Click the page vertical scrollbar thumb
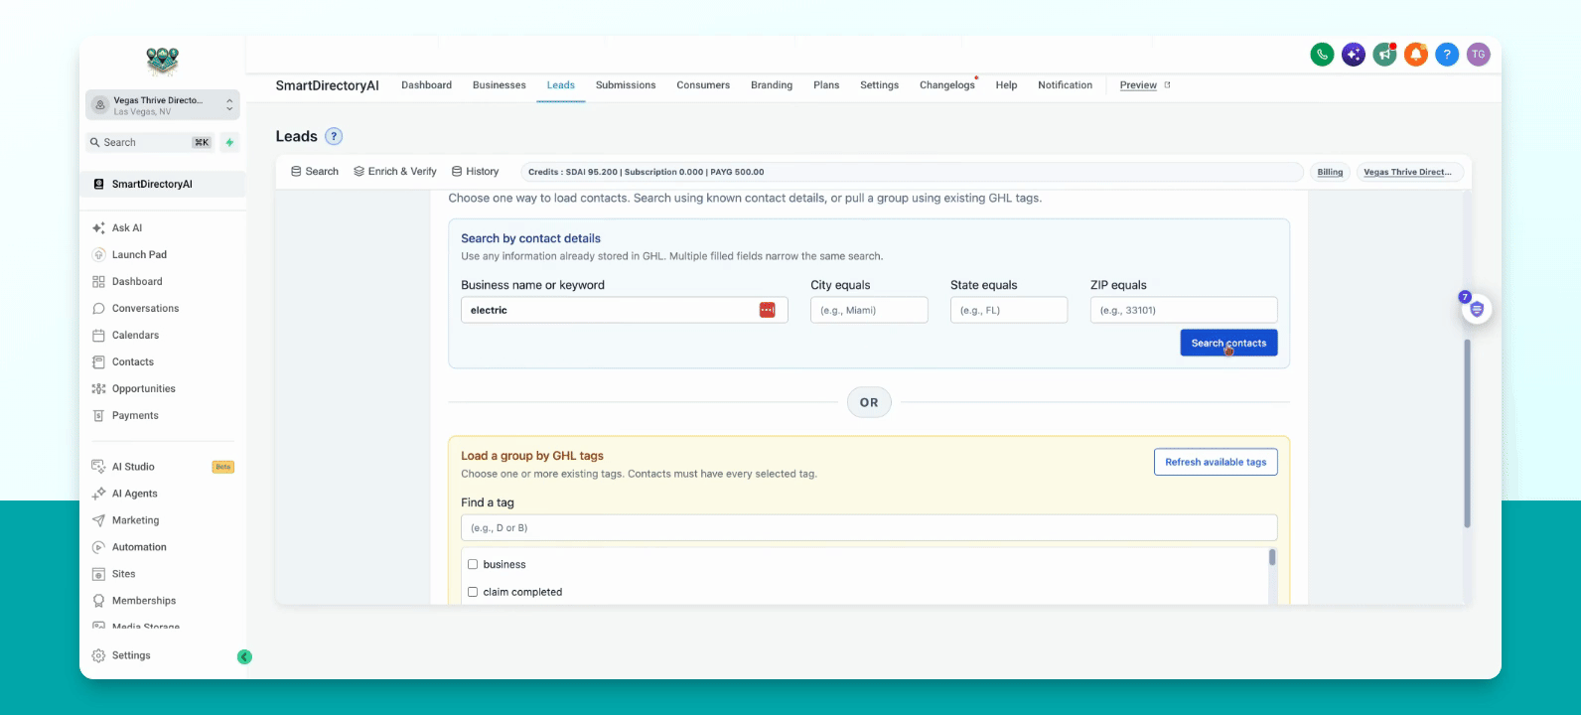The height and width of the screenshot is (715, 1581). click(x=1467, y=434)
